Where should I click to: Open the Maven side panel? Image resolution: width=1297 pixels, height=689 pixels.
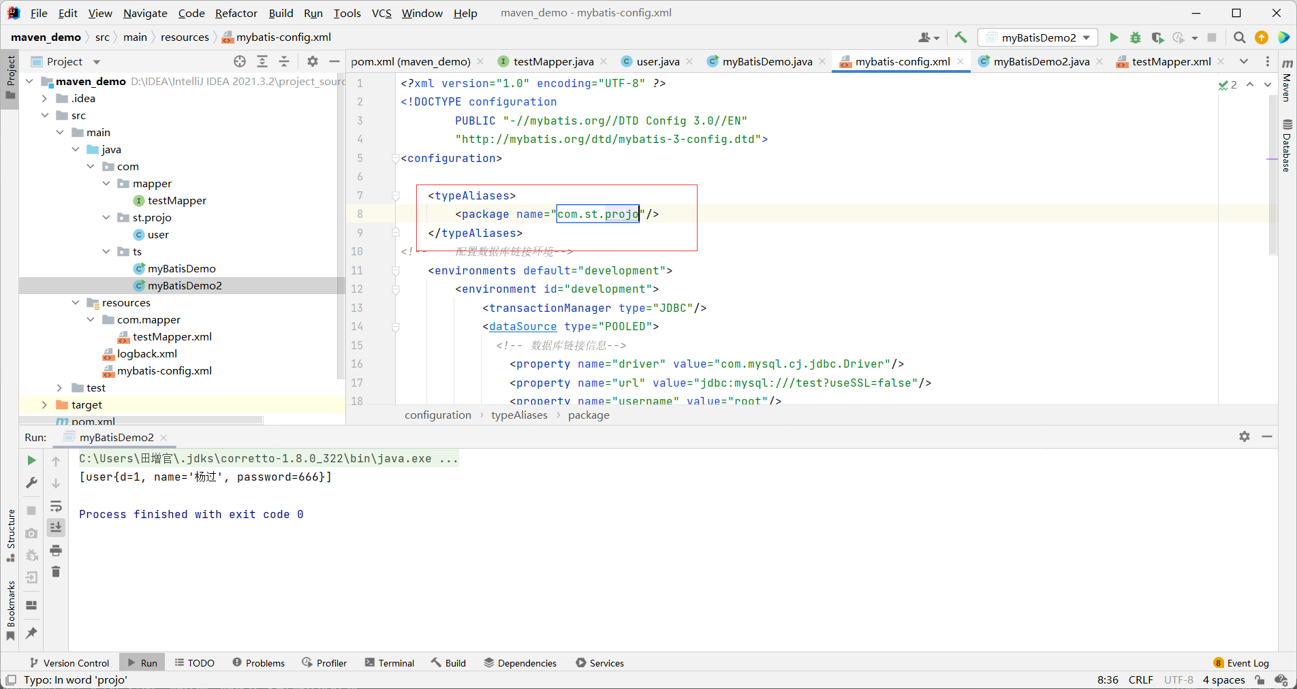point(1287,80)
